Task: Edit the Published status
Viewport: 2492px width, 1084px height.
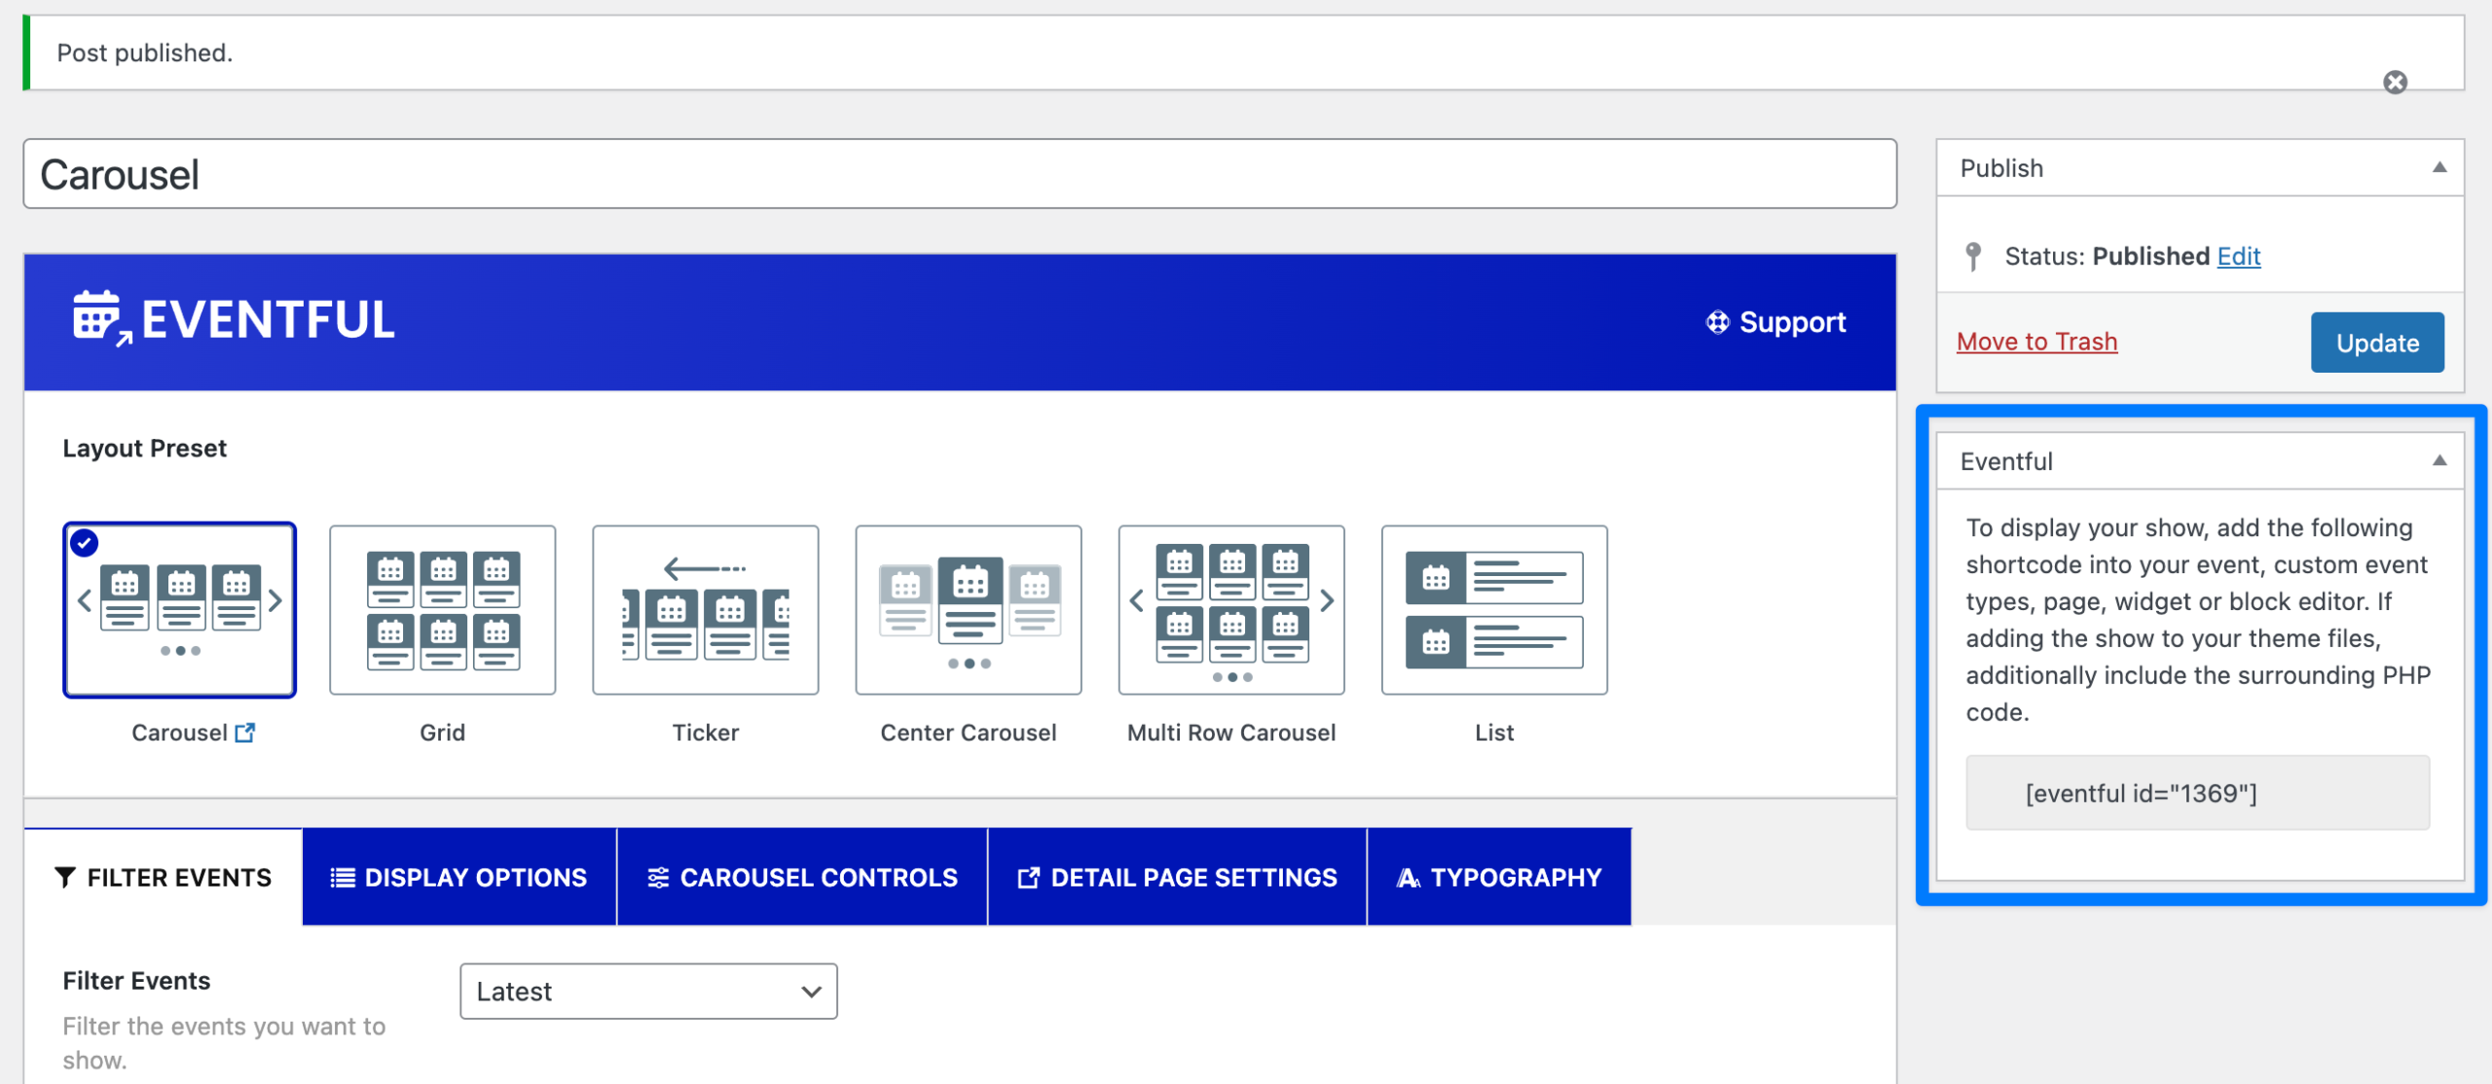Action: 2239,256
